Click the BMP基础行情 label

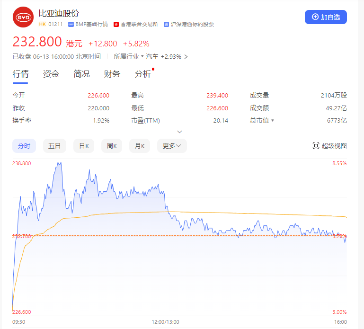92,24
